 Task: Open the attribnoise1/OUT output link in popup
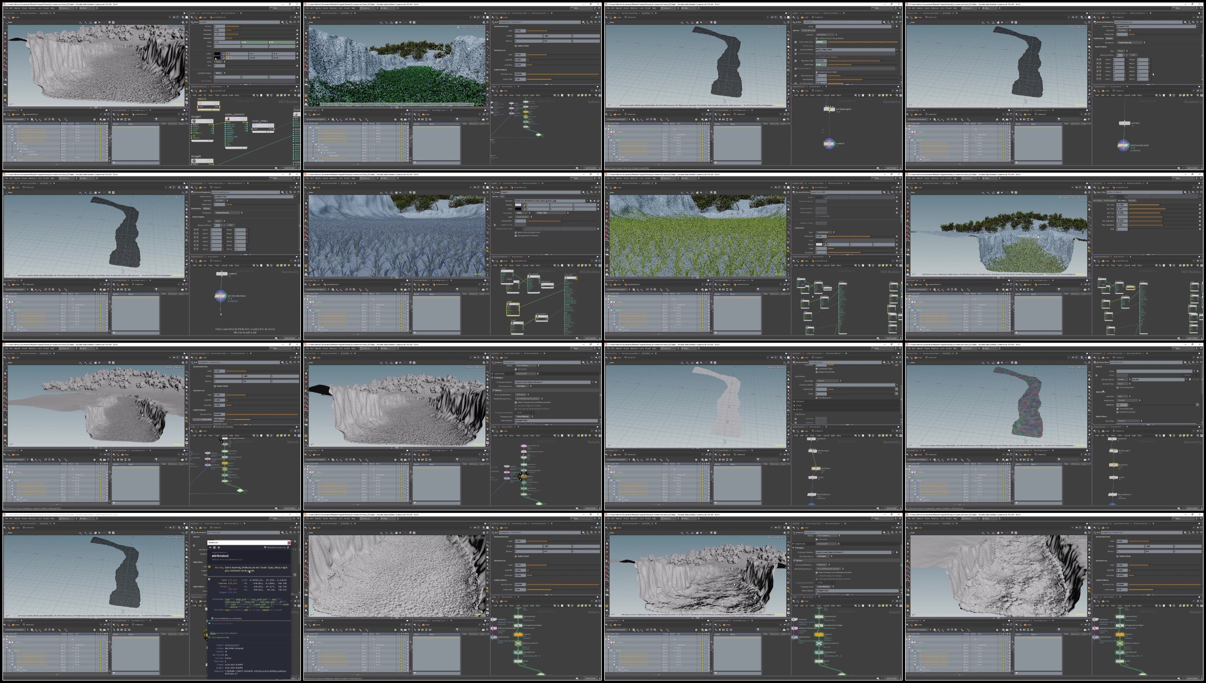pos(232,645)
